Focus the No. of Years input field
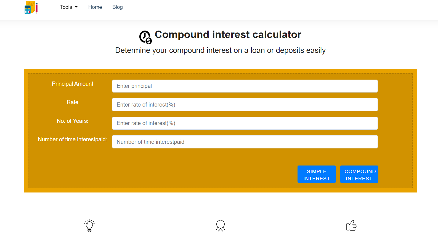The image size is (438, 236). click(245, 123)
